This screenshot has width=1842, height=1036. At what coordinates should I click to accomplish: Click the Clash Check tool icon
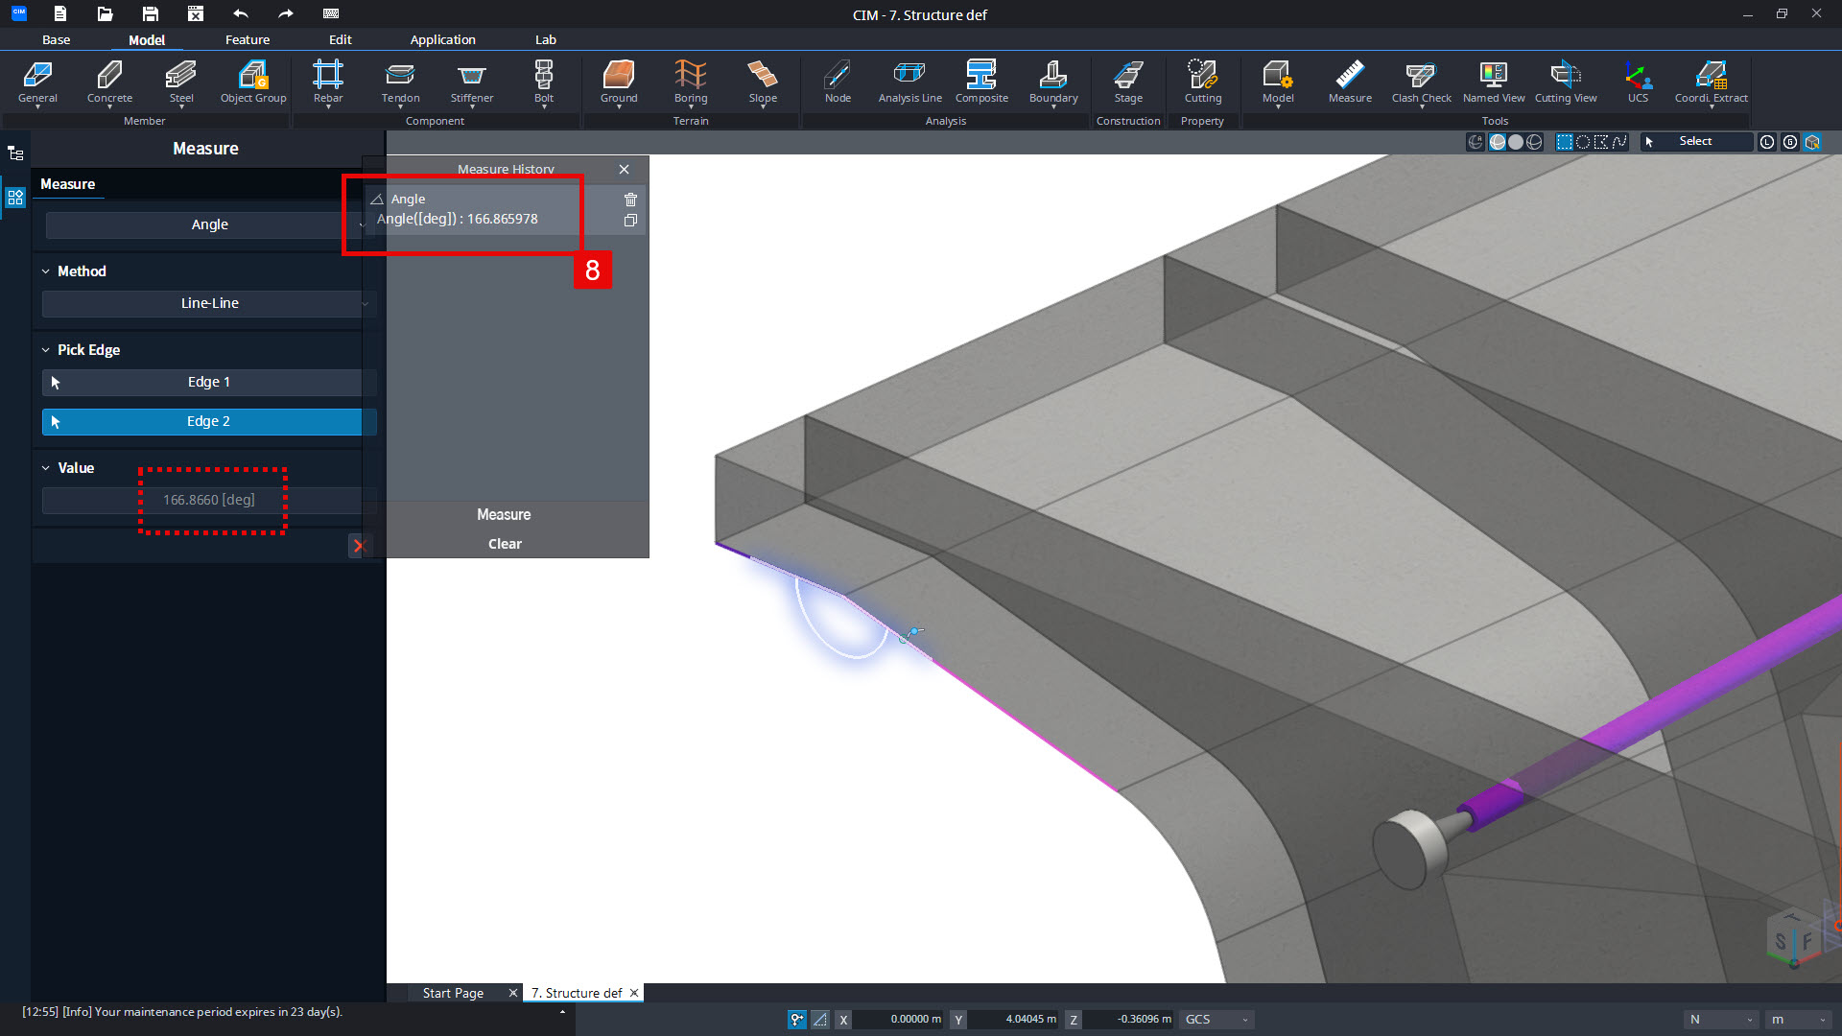click(x=1421, y=82)
